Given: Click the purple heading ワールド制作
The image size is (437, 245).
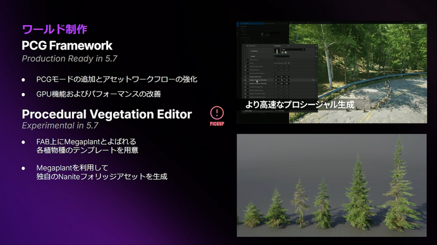Looking at the screenshot, I should pyautogui.click(x=55, y=30).
